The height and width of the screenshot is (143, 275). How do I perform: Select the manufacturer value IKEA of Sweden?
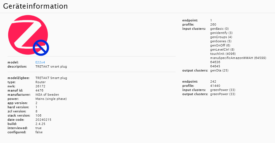tap(47, 95)
